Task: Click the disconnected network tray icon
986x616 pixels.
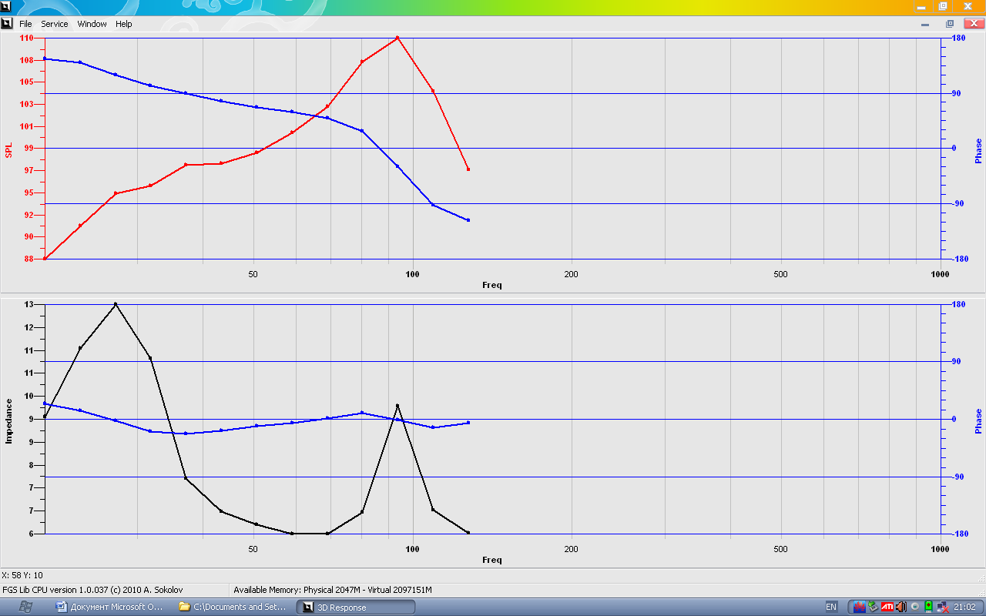Action: (942, 608)
